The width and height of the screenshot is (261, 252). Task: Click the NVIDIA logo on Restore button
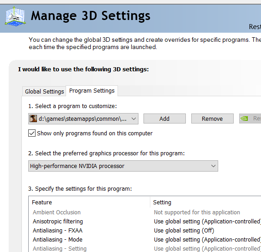[x=244, y=119]
